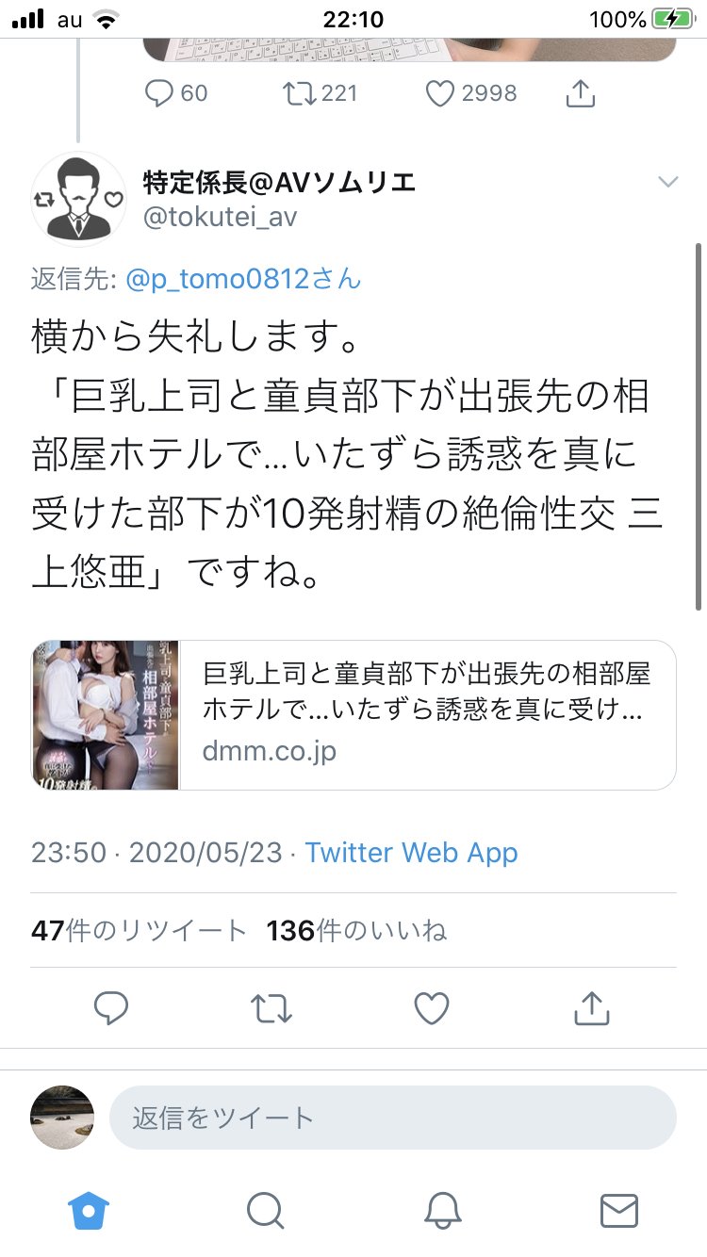Tap the heart icon to like the main tweet
This screenshot has height=1257, width=707.
433,1009
